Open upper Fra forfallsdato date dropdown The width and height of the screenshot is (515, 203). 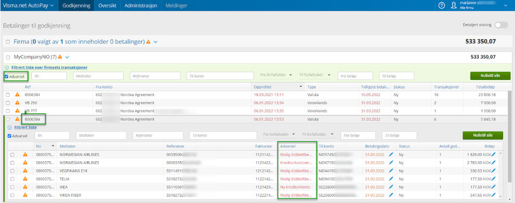point(291,75)
